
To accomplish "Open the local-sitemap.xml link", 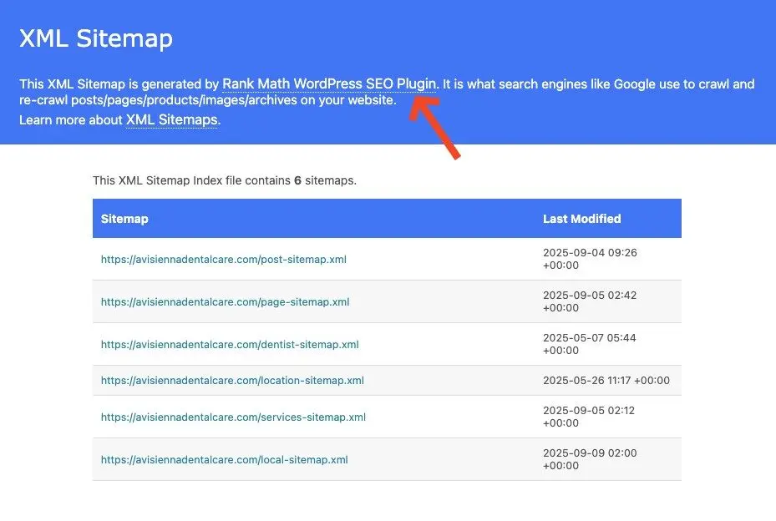I will [225, 460].
